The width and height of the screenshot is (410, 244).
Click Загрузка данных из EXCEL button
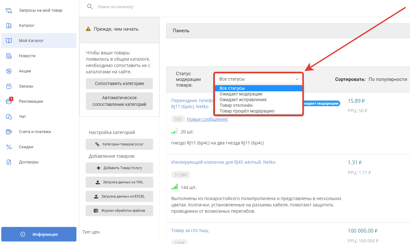[x=119, y=196]
